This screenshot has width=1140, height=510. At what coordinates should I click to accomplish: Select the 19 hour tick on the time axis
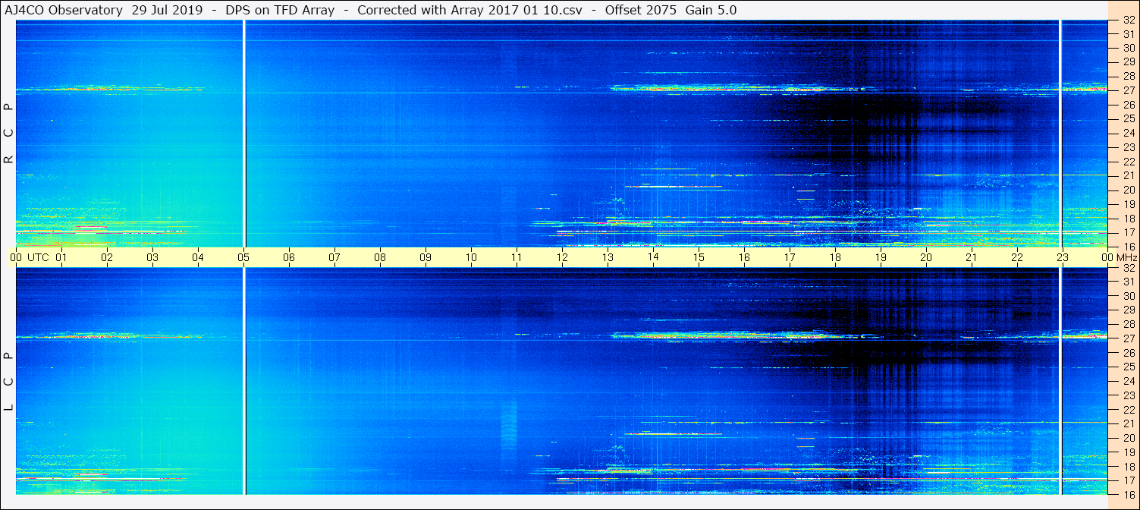[881, 257]
